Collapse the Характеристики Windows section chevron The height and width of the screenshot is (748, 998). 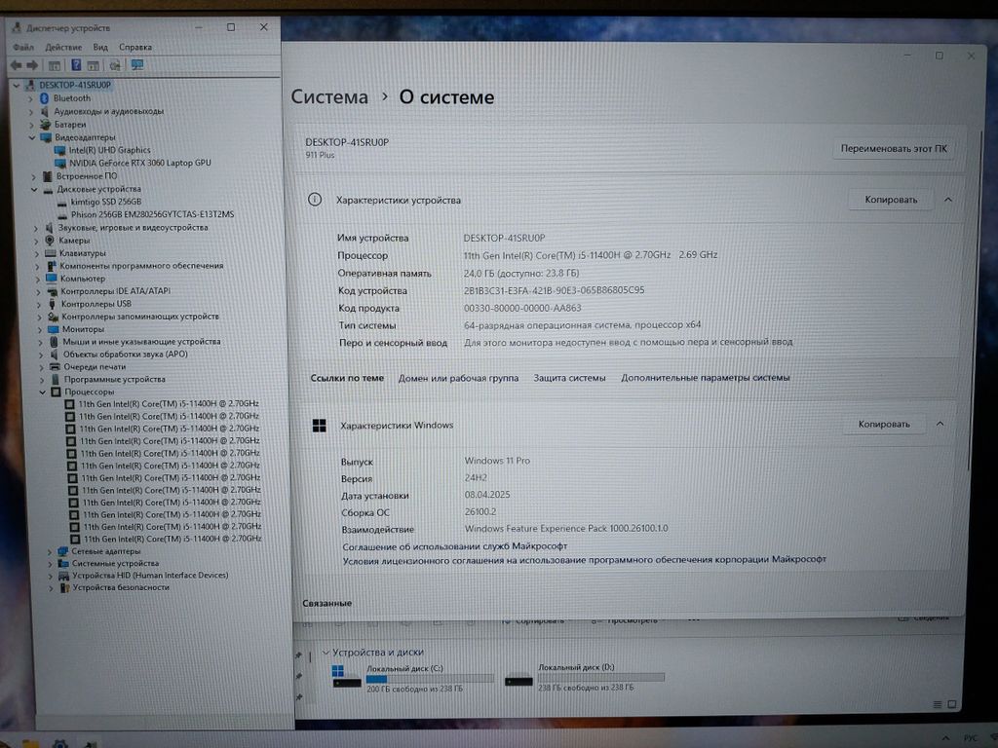pyautogui.click(x=940, y=425)
